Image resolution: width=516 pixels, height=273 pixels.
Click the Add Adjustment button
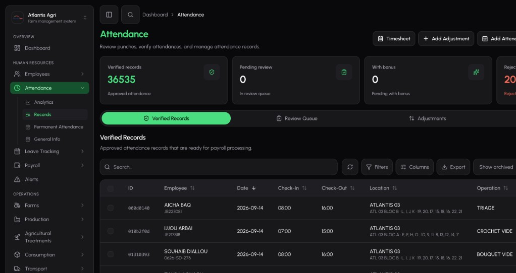pos(446,39)
